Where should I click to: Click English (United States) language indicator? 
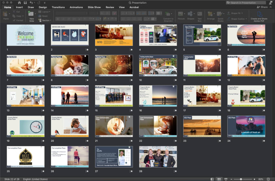click(x=36, y=179)
